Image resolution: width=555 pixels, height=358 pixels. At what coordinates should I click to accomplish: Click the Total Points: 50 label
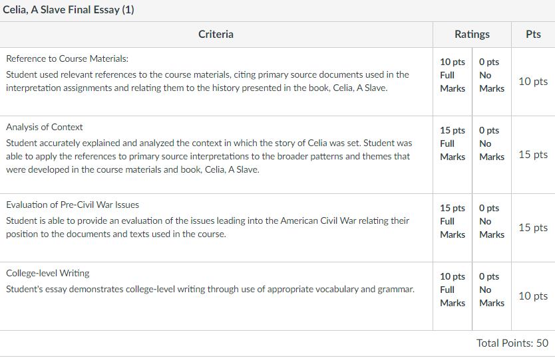512,343
